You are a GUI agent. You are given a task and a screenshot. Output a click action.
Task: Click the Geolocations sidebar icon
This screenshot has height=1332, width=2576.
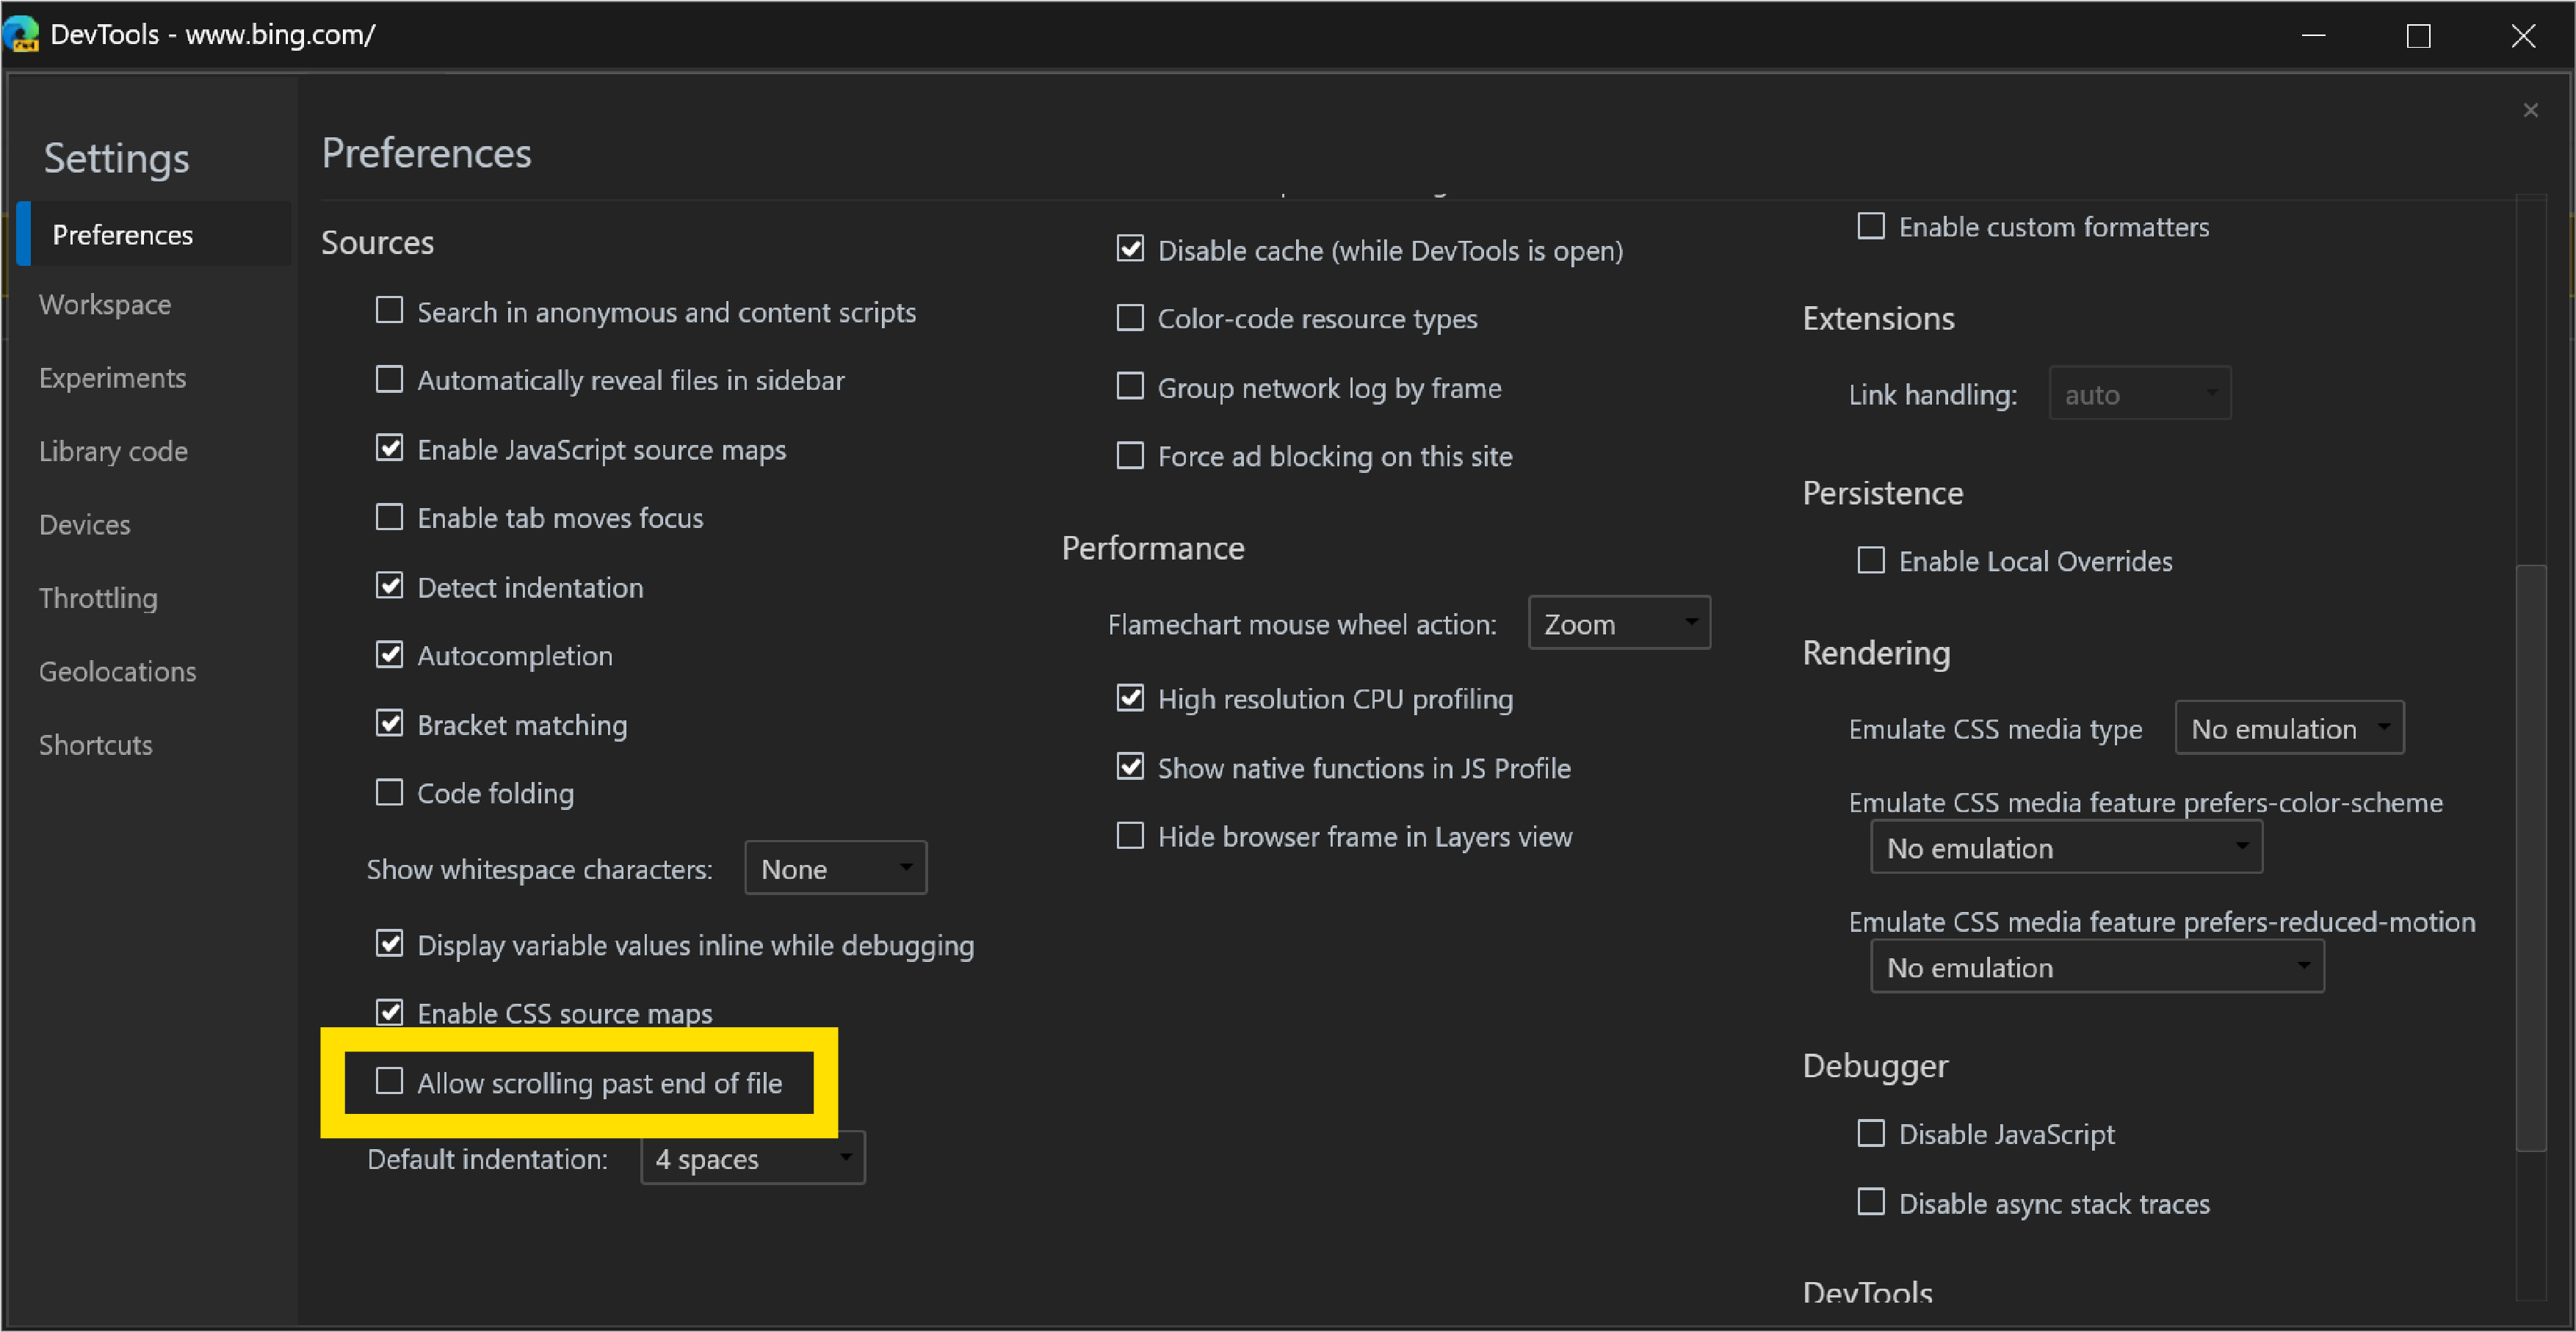tap(117, 670)
